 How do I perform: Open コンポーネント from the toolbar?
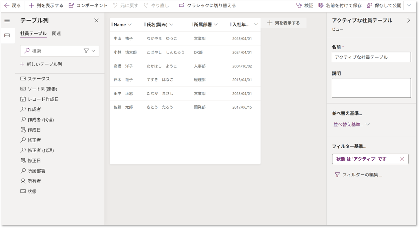[x=88, y=5]
